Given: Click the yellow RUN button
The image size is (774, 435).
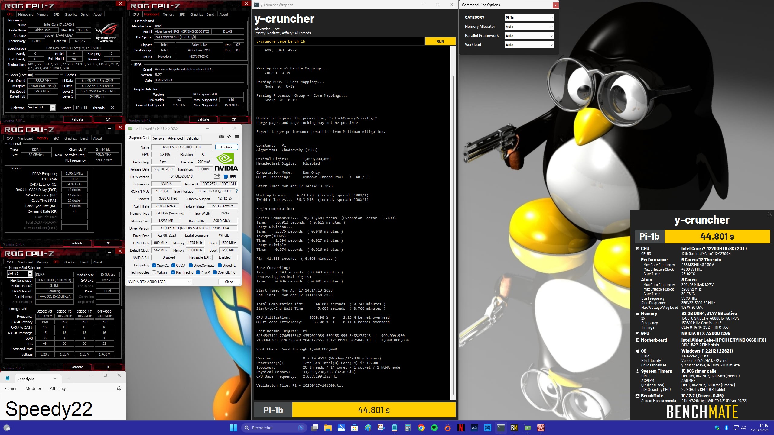Looking at the screenshot, I should click(x=440, y=41).
